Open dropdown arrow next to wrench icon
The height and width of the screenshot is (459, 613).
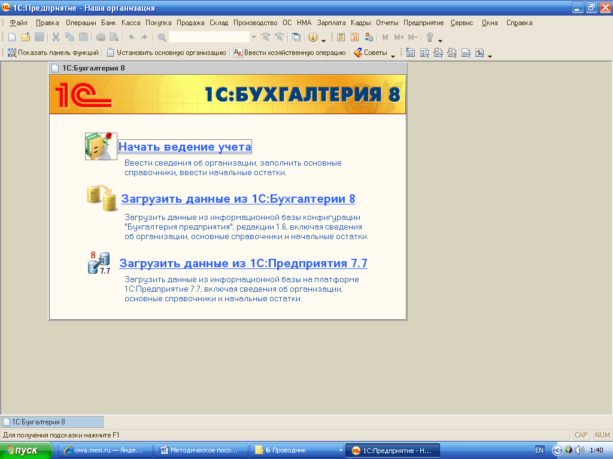[x=440, y=40]
